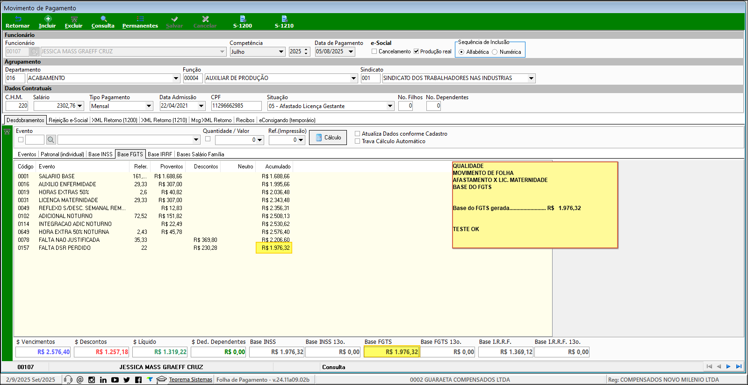The width and height of the screenshot is (748, 385).
Task: Click the disabled Salvar toolbar button
Action: click(174, 22)
